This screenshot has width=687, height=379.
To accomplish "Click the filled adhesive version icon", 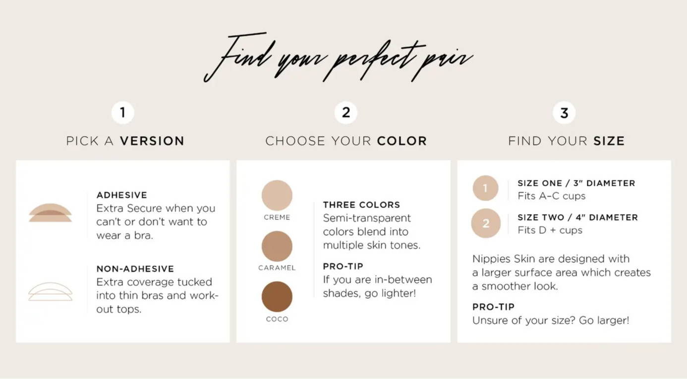I will click(x=50, y=213).
